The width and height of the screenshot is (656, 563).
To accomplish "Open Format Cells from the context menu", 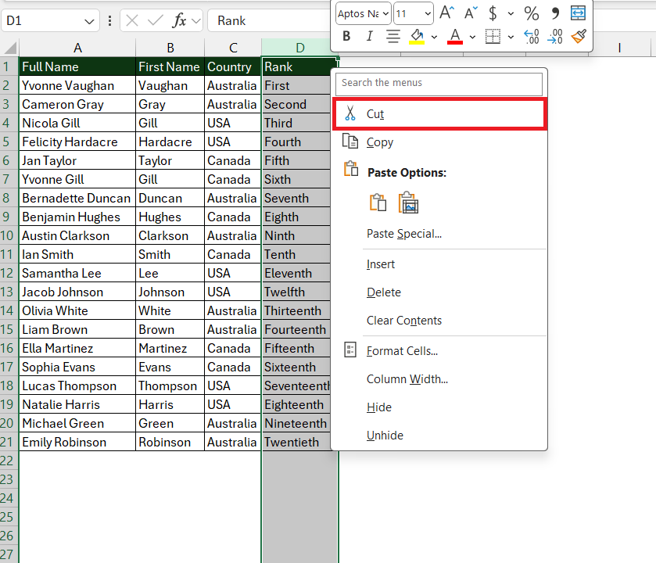I will pos(403,350).
